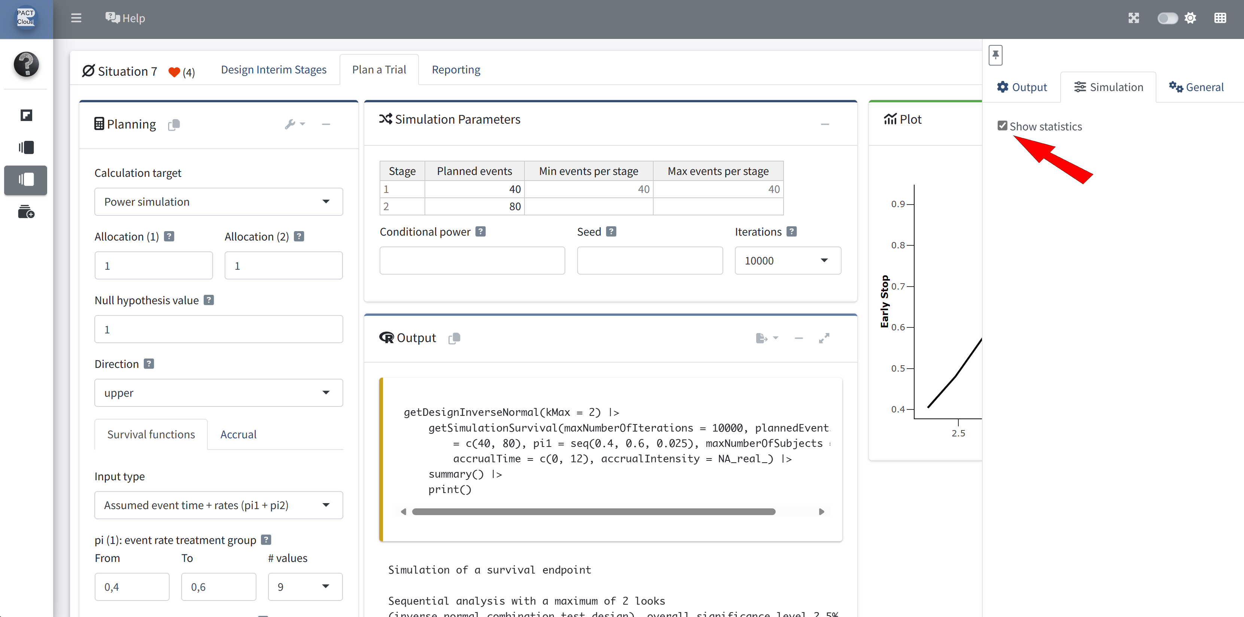Open the General settings tab
The image size is (1244, 617).
coord(1196,87)
